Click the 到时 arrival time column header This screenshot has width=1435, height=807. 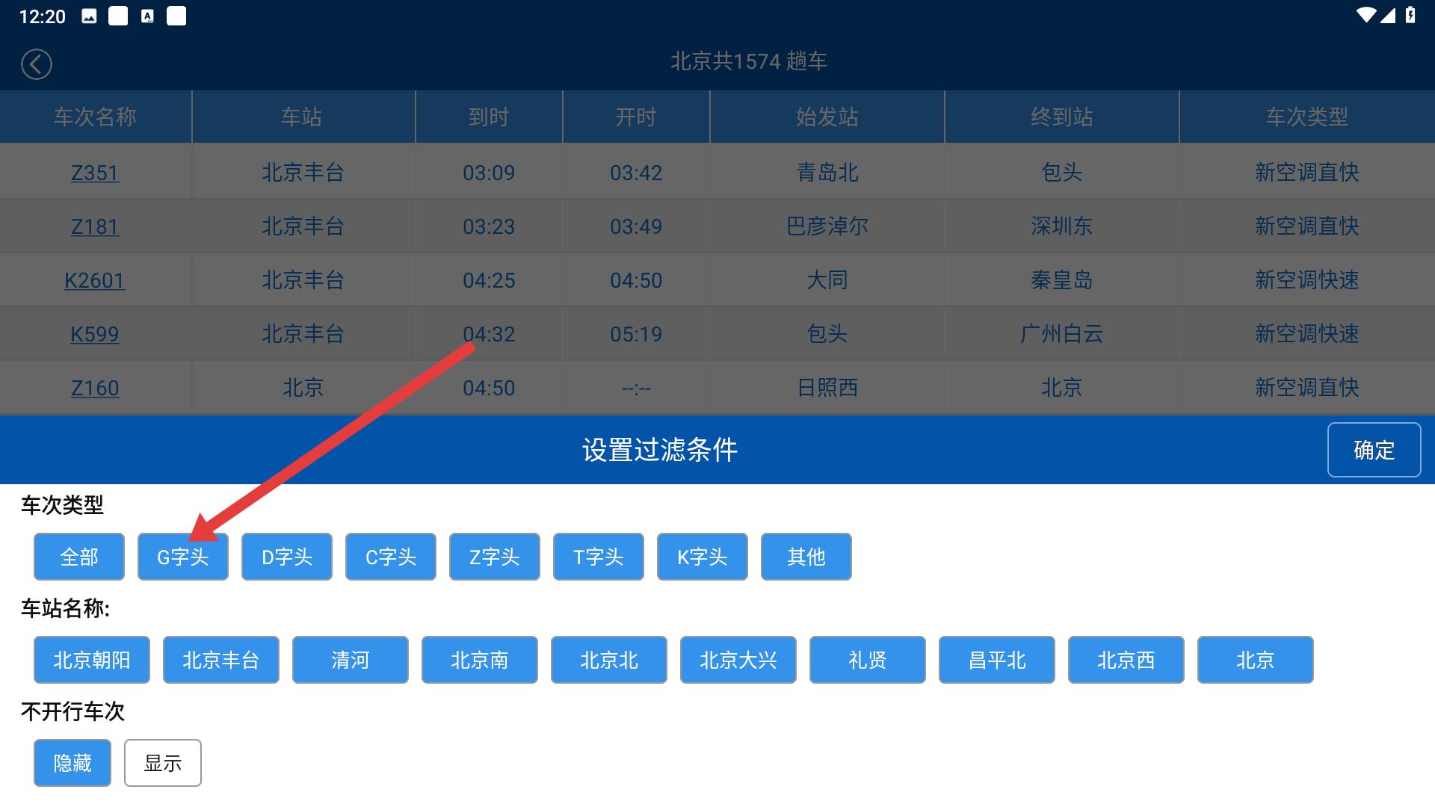point(488,117)
